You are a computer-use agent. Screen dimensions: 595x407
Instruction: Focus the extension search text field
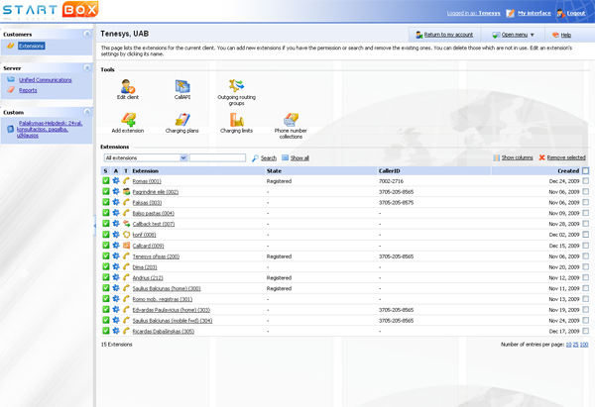click(x=217, y=157)
